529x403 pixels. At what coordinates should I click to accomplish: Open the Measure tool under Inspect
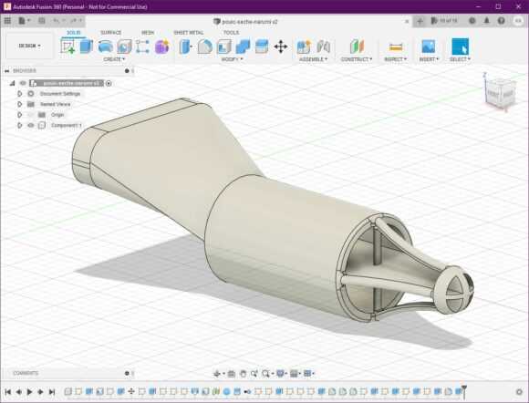tap(396, 46)
